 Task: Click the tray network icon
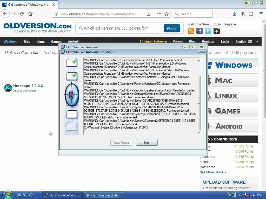coord(241,195)
